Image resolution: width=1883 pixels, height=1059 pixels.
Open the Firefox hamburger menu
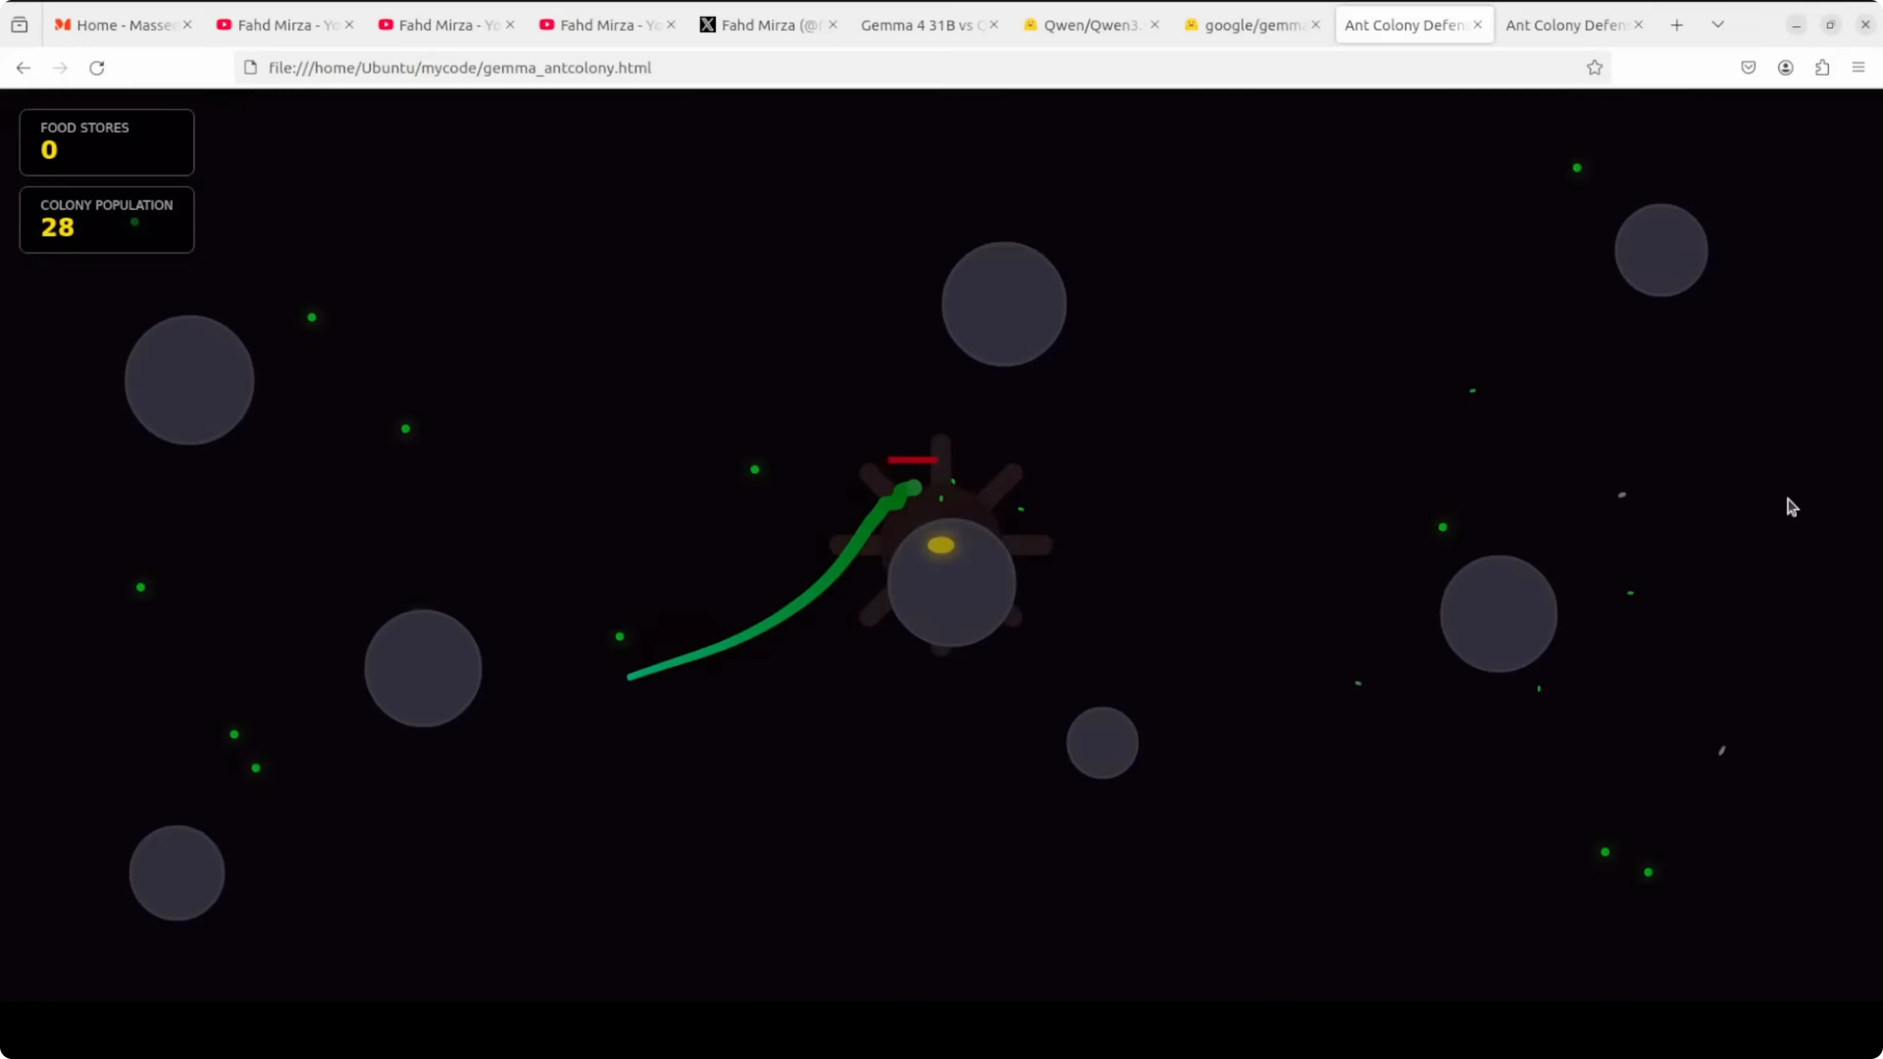[x=1859, y=68]
